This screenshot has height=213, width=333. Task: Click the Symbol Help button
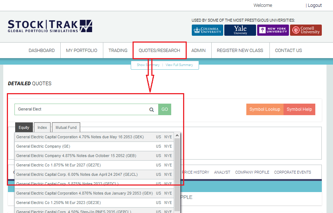[x=299, y=109]
